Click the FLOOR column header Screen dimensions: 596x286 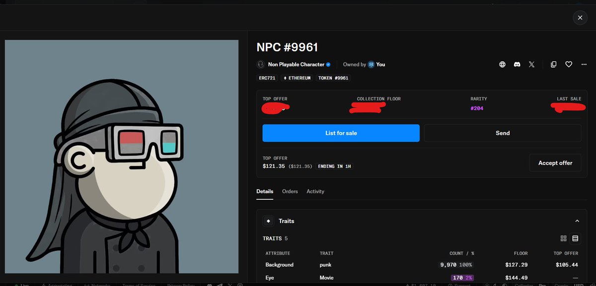pos(521,253)
